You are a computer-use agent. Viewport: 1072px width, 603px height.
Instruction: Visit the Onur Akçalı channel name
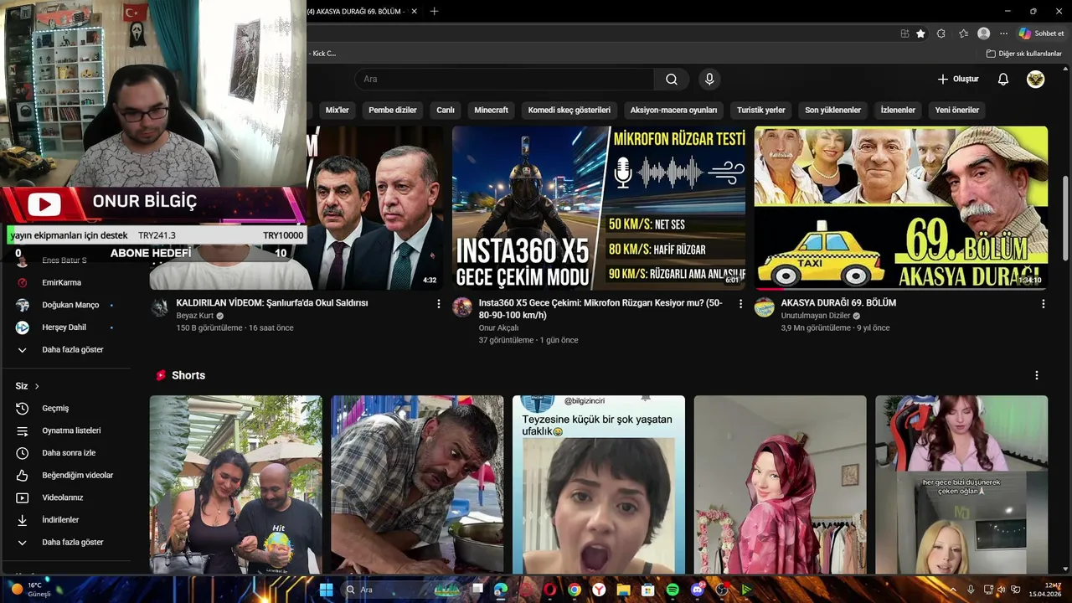point(498,328)
